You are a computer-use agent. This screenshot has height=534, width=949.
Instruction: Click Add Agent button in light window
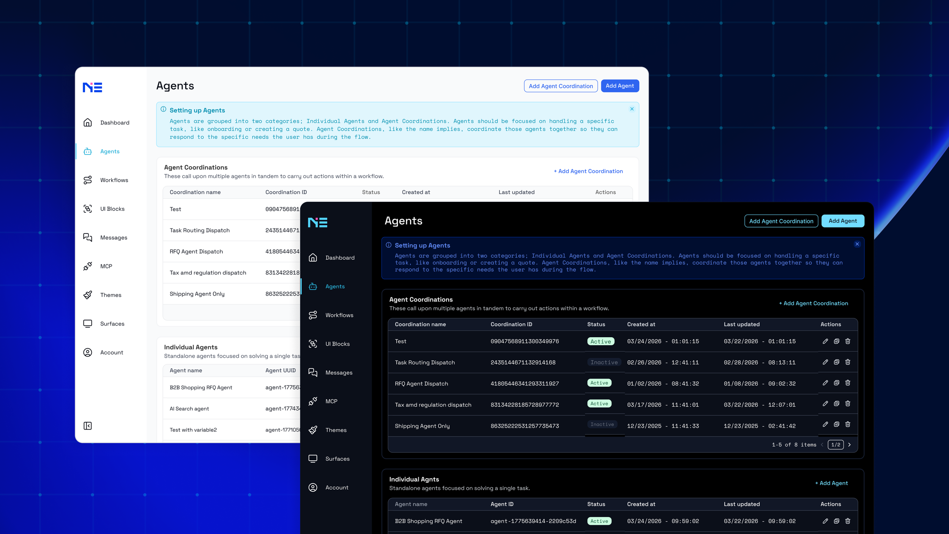click(x=620, y=86)
